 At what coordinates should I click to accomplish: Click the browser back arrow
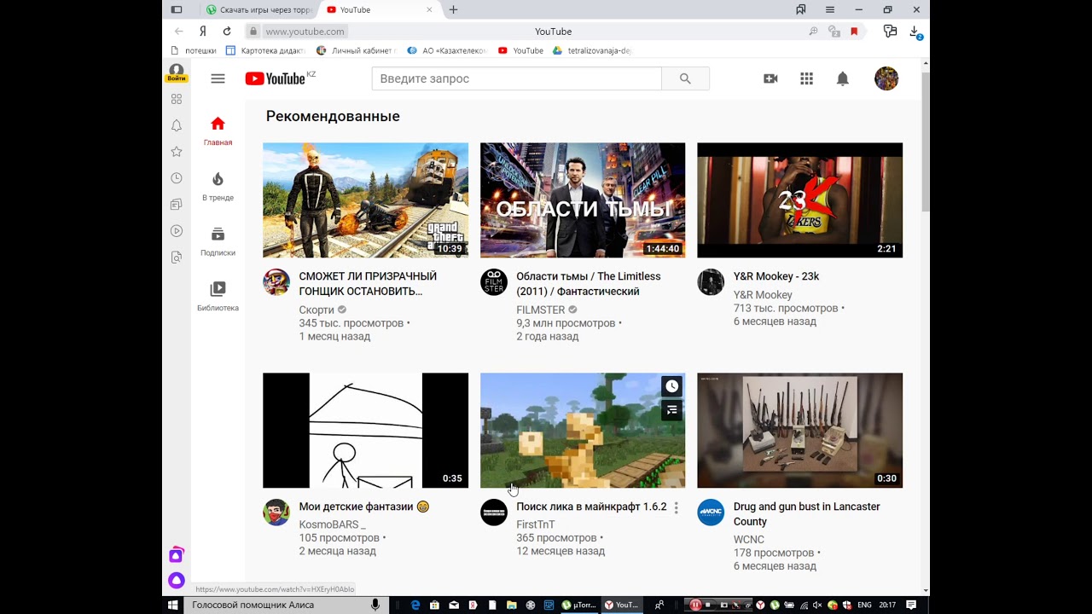(179, 32)
